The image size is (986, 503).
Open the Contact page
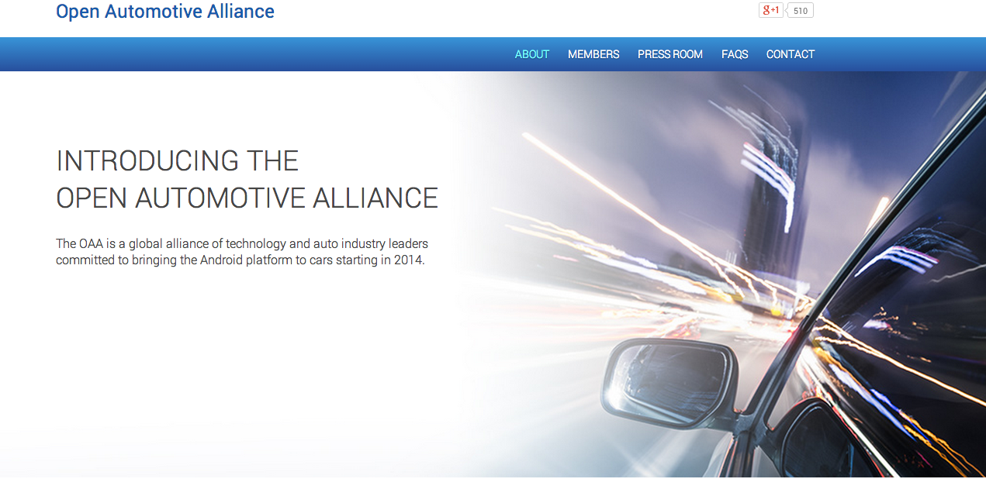click(x=790, y=54)
